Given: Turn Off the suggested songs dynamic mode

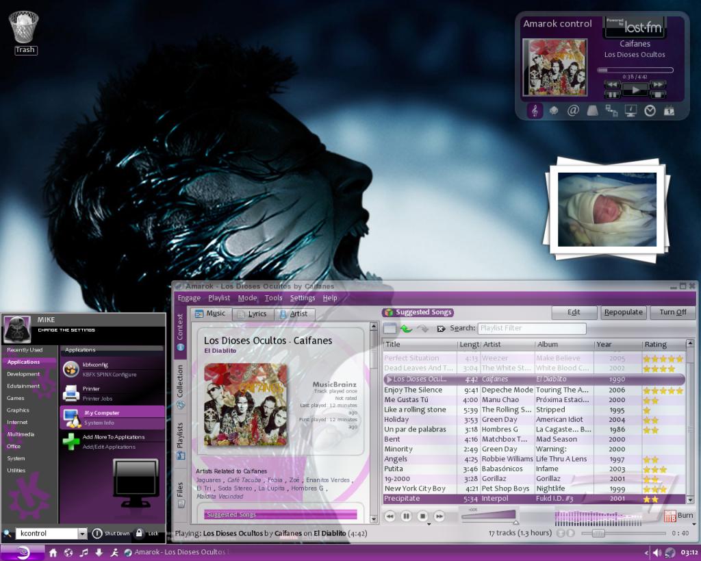Looking at the screenshot, I should coord(673,312).
